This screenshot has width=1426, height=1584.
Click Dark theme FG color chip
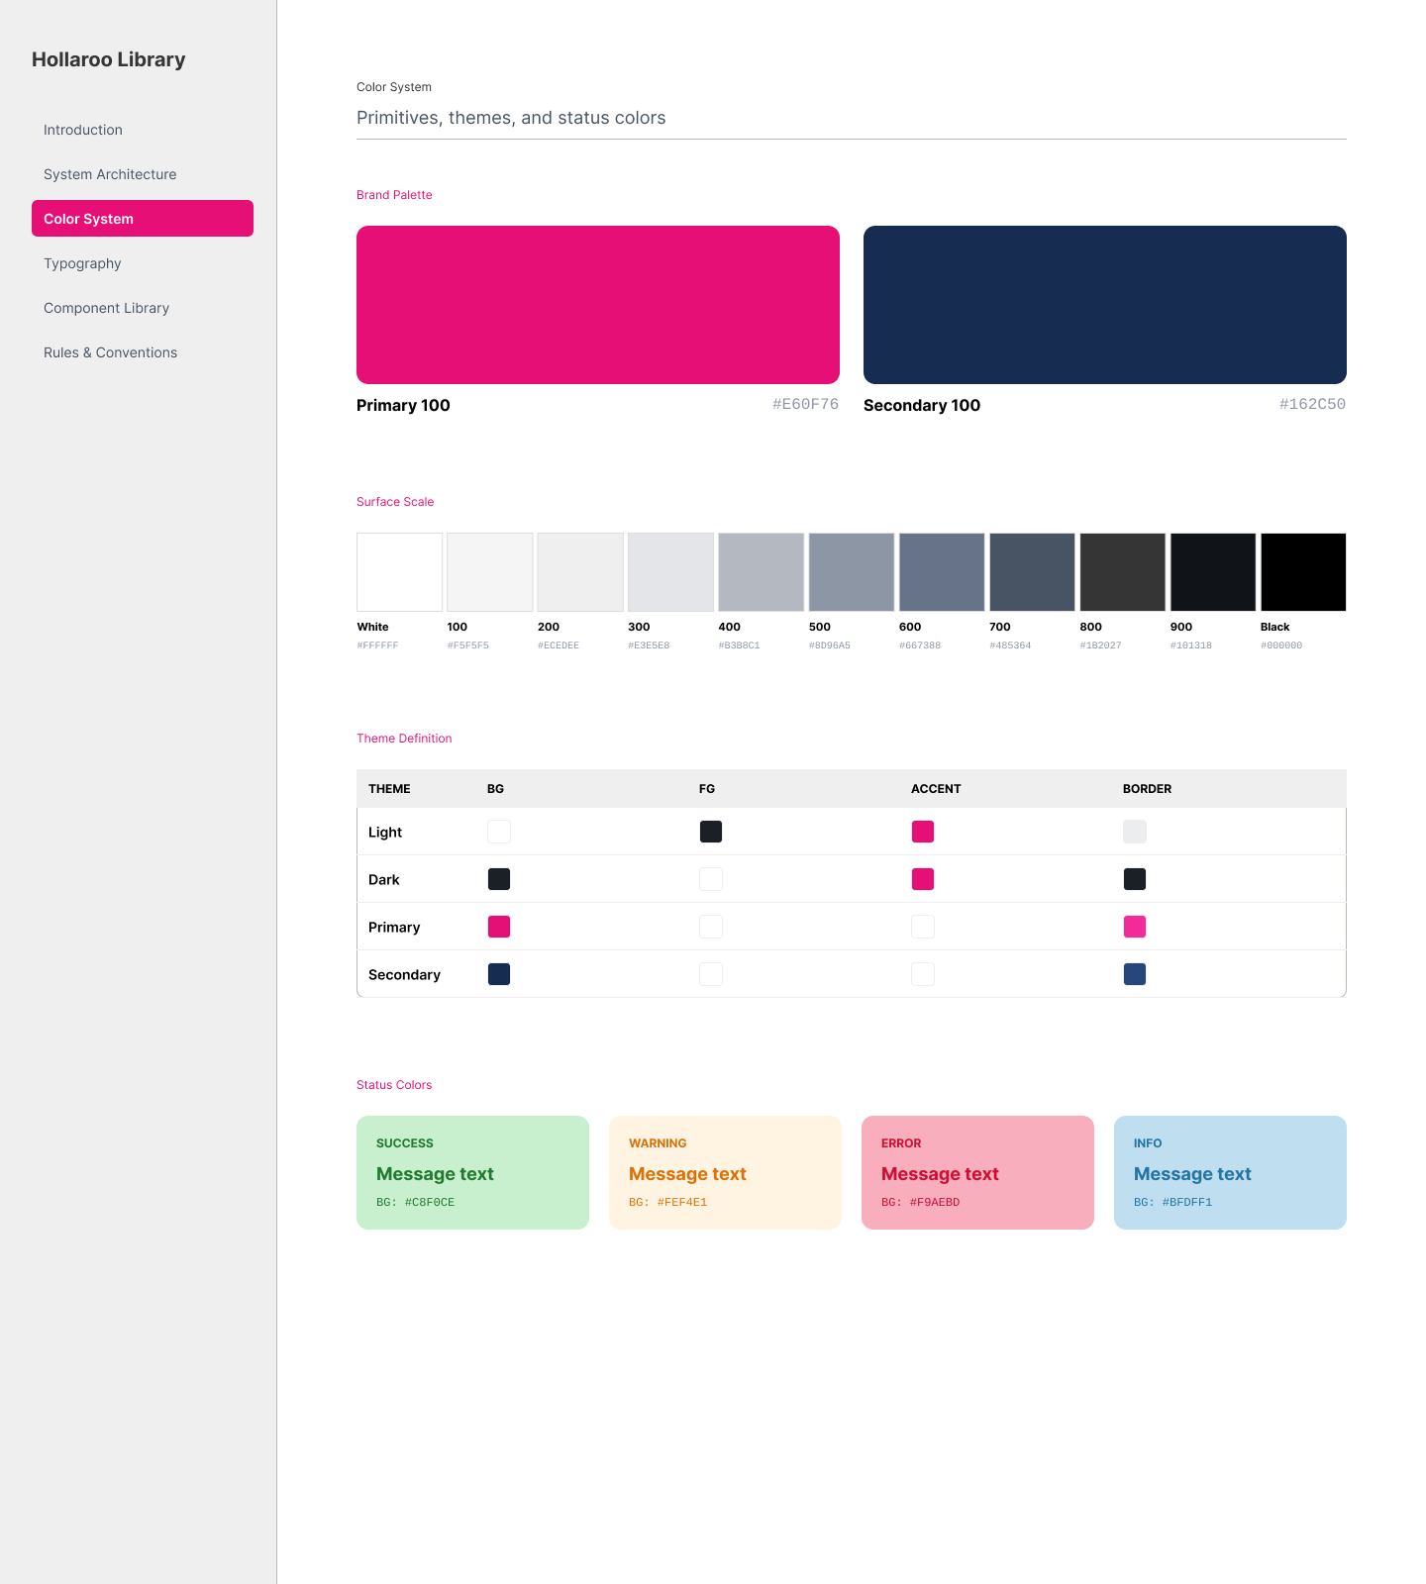click(x=711, y=879)
